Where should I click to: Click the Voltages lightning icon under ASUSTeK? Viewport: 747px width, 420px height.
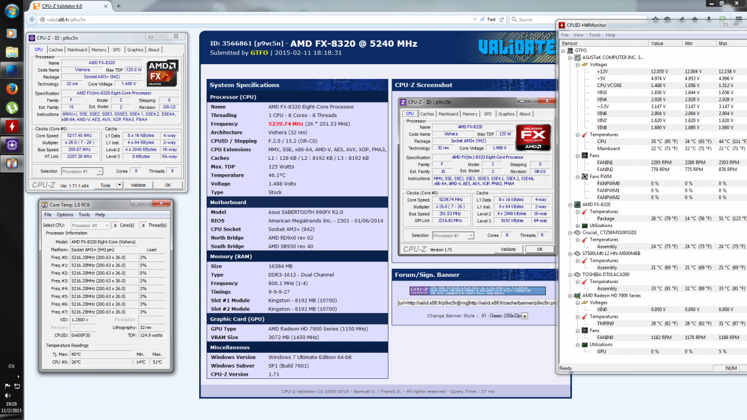pos(585,64)
